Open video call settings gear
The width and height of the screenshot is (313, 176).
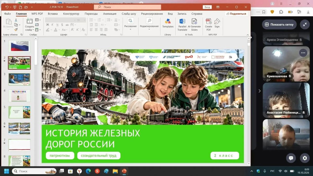coord(305,158)
